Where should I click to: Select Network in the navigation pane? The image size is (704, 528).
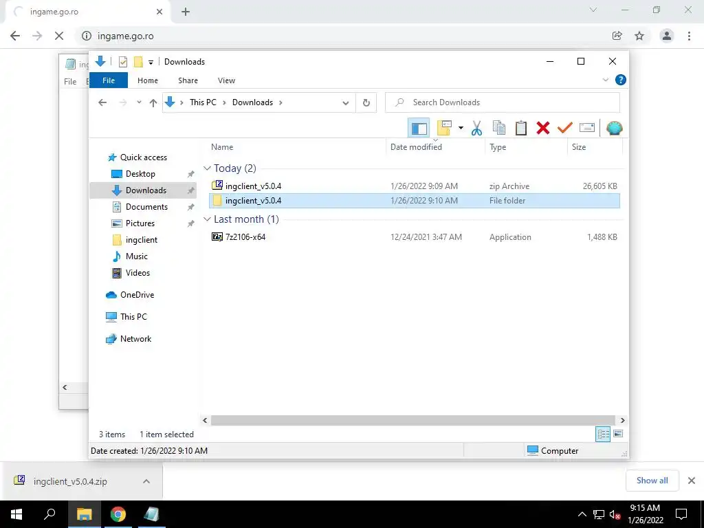pos(135,339)
